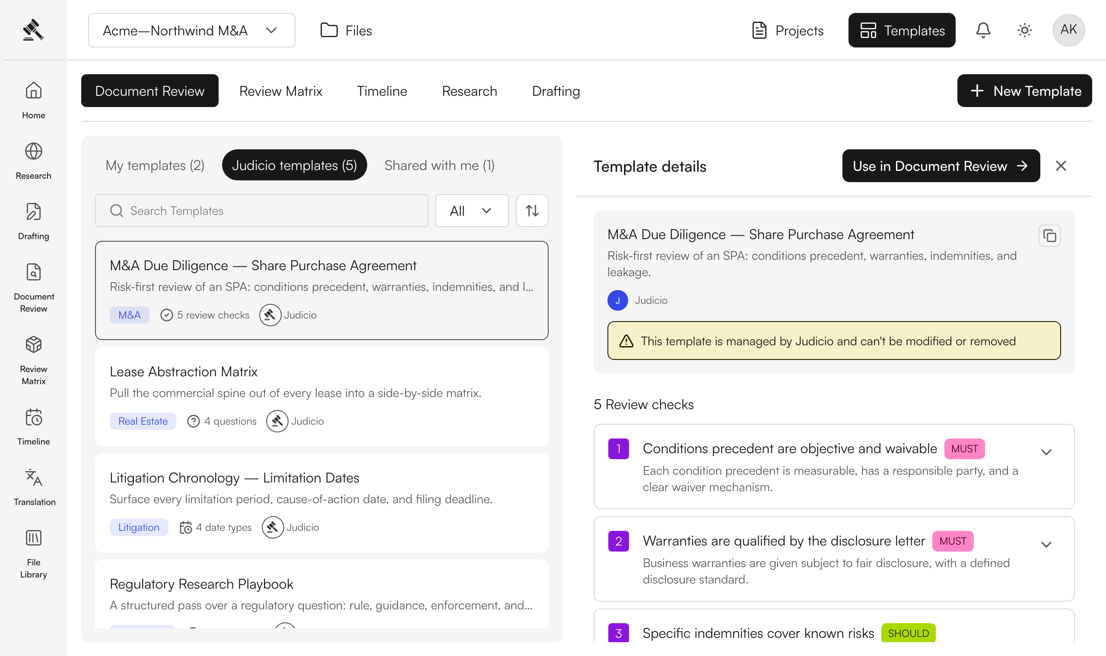
Task: Duplicate template using the copy icon
Action: pyautogui.click(x=1049, y=236)
